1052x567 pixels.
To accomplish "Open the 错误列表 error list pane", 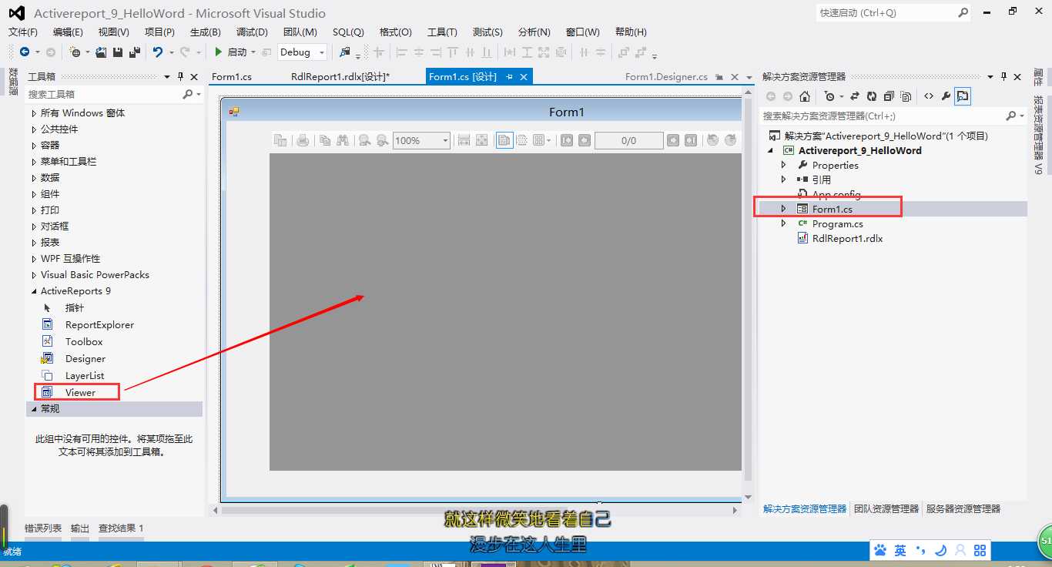I will tap(43, 528).
